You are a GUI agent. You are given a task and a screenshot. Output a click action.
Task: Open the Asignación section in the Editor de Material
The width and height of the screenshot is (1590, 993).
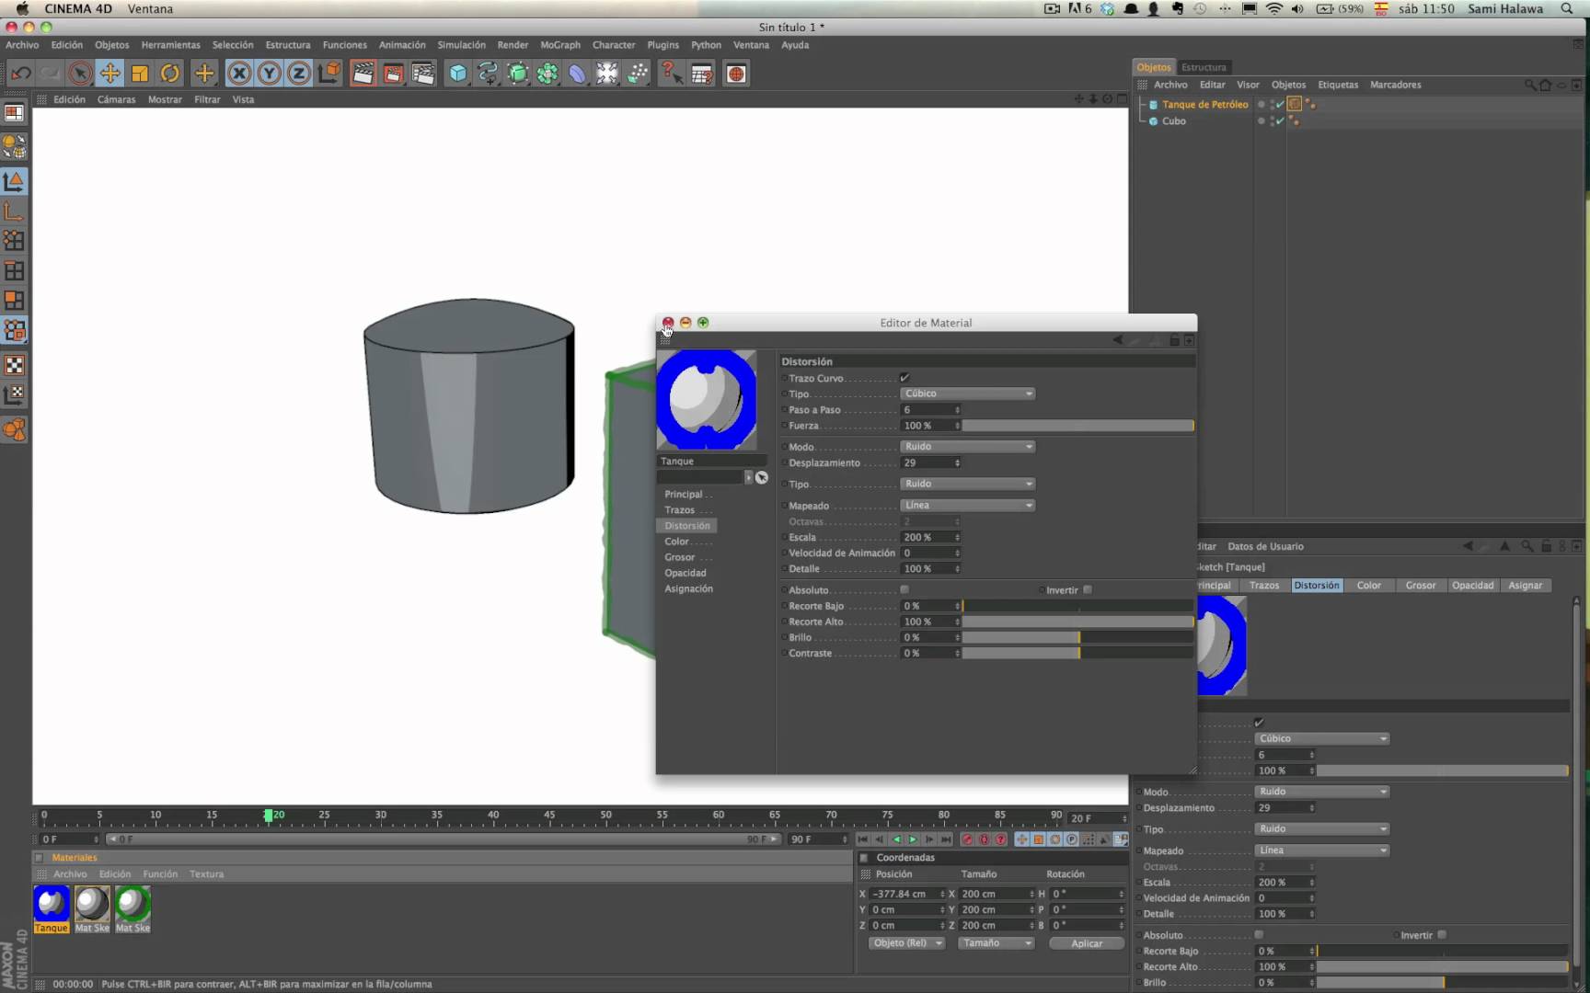(x=688, y=588)
